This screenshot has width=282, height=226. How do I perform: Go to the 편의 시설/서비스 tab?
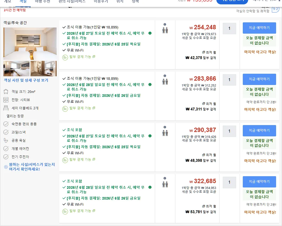72,2
